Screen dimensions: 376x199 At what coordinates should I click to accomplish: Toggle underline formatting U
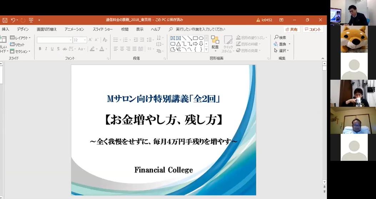pyautogui.click(x=52, y=49)
